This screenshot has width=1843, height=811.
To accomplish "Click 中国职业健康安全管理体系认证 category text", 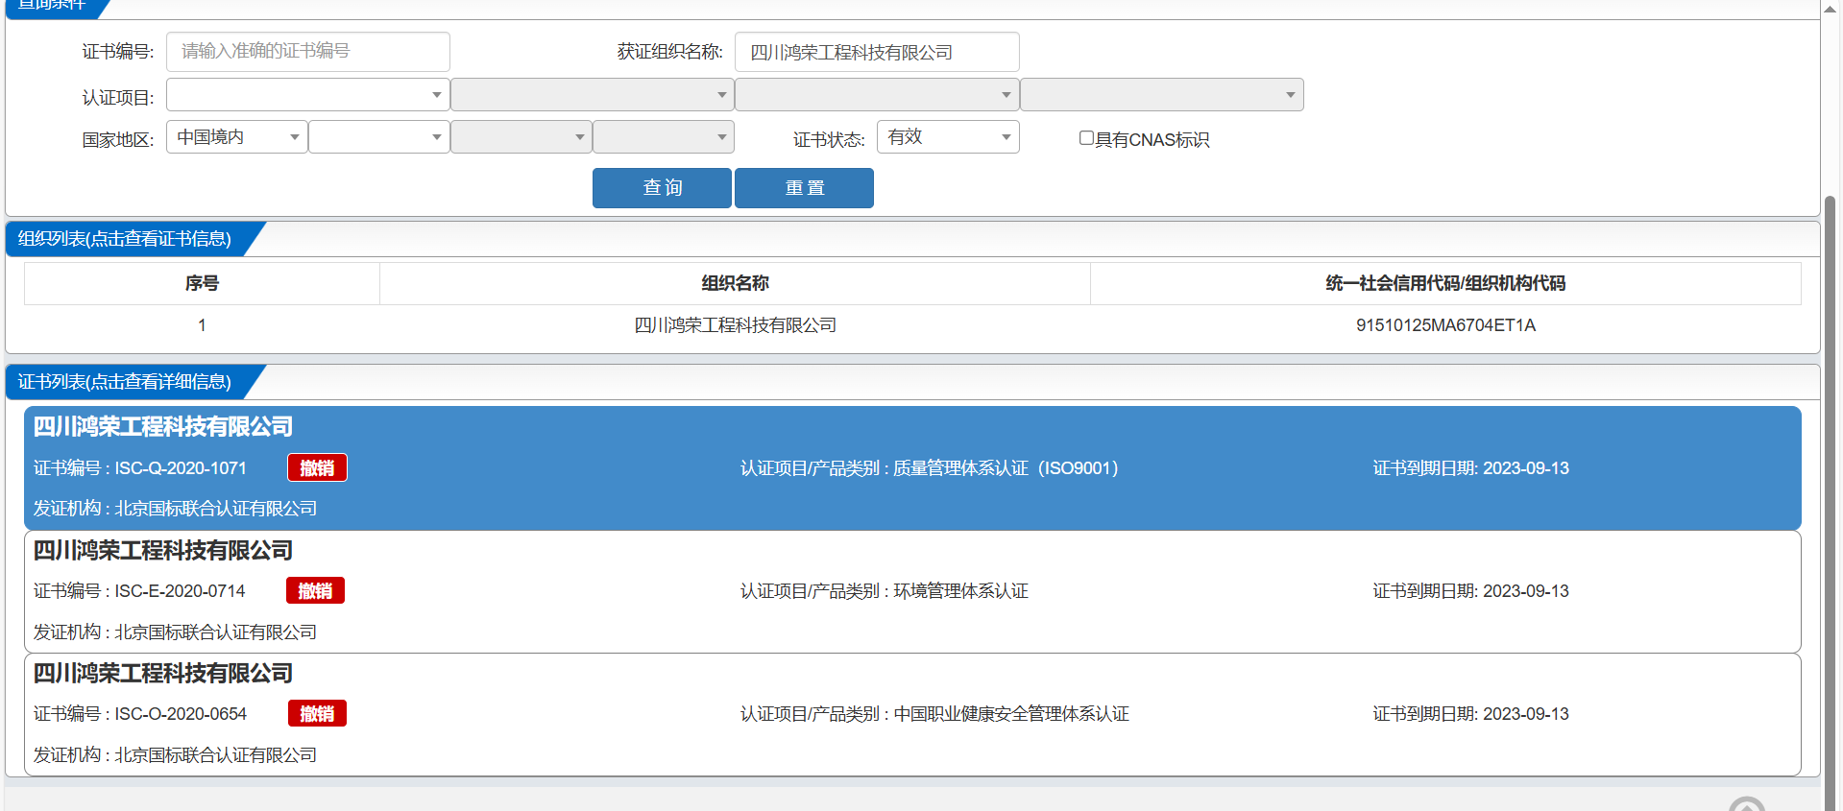I will [1011, 714].
